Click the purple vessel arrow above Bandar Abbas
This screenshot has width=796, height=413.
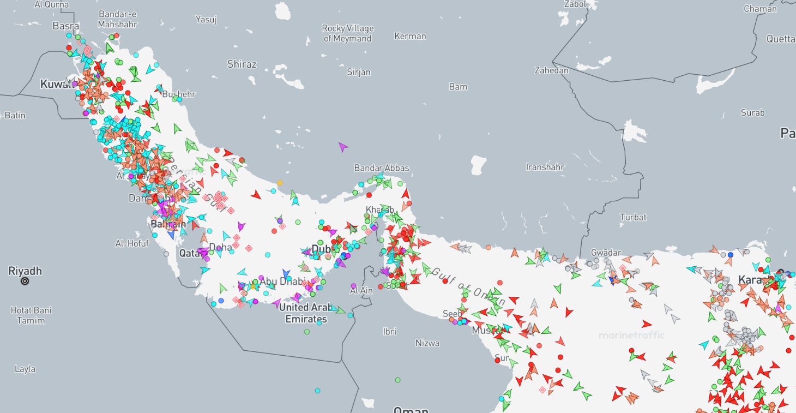pos(342,147)
